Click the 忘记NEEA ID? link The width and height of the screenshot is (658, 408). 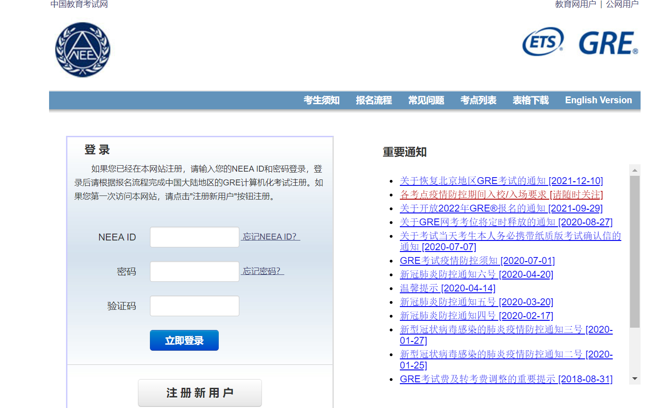(x=271, y=237)
